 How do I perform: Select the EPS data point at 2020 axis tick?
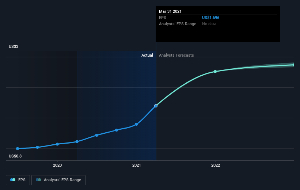57,144
